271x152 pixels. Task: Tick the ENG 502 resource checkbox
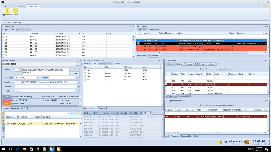pyautogui.click(x=85, y=76)
